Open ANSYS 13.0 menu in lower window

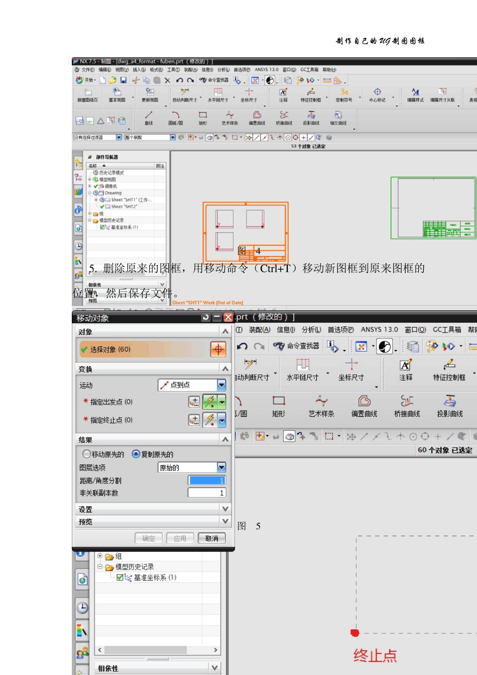coord(379,329)
